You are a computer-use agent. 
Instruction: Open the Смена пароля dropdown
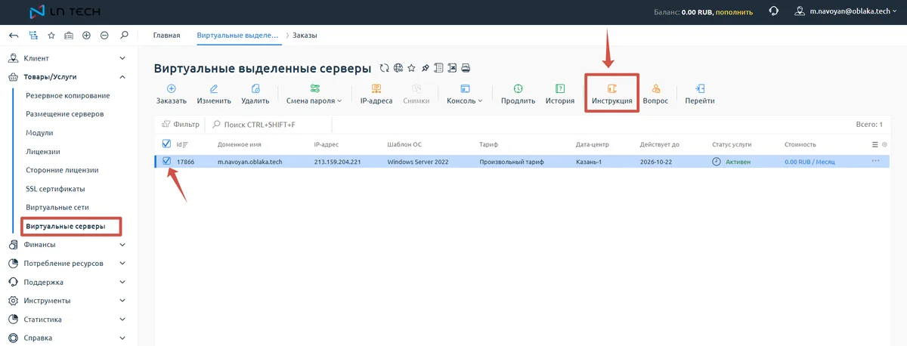point(314,94)
